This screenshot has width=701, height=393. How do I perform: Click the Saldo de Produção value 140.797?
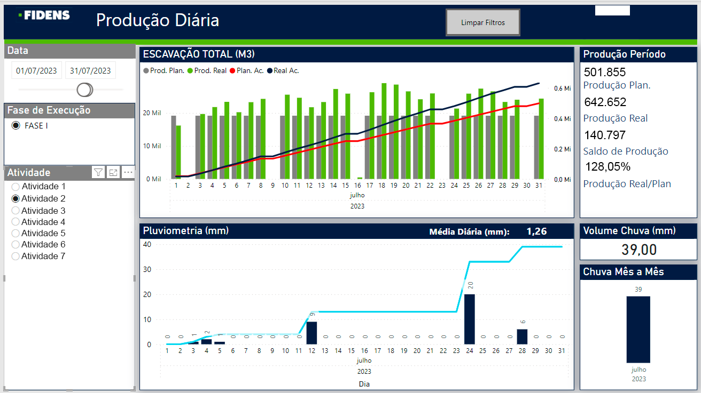(x=605, y=135)
